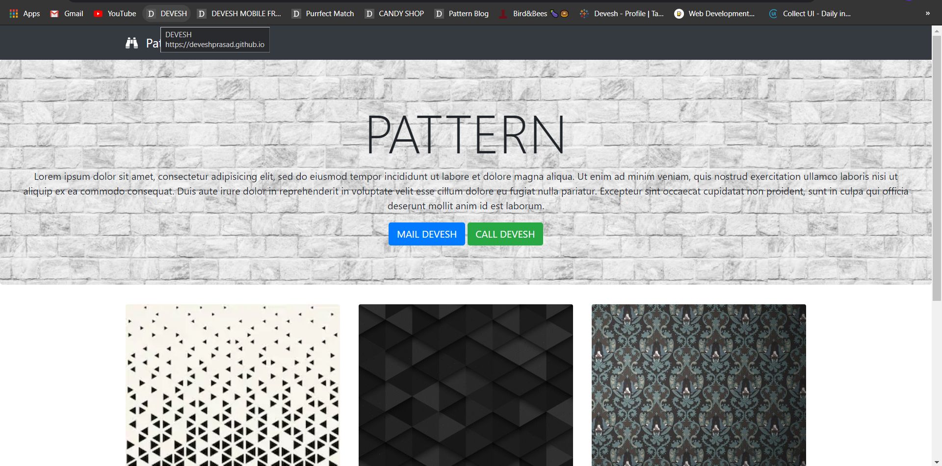Click the scrollbar down arrow

[x=937, y=462]
